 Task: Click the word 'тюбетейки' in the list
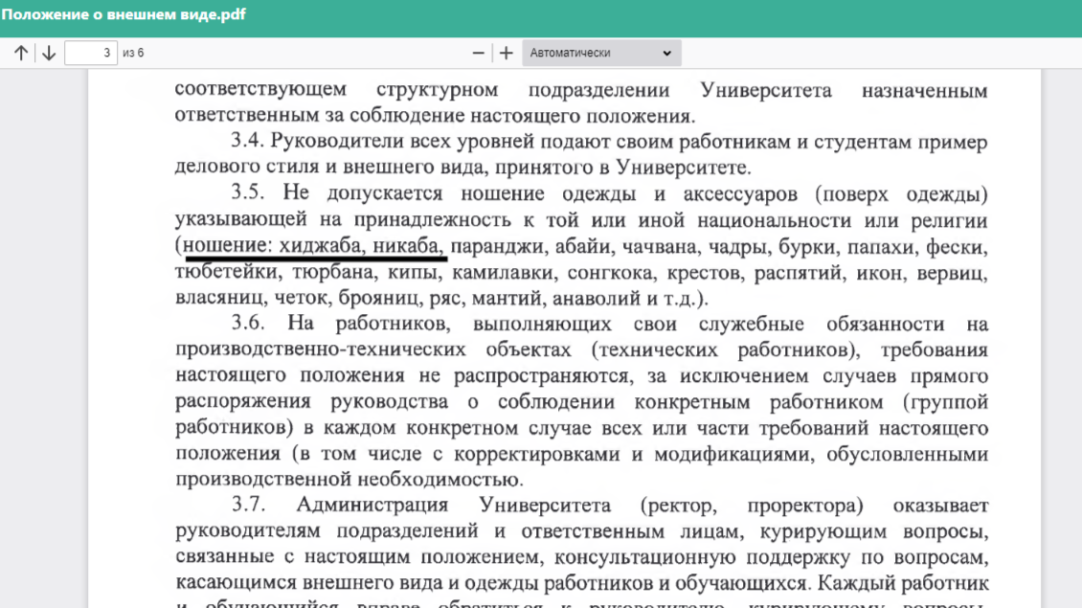point(216,273)
